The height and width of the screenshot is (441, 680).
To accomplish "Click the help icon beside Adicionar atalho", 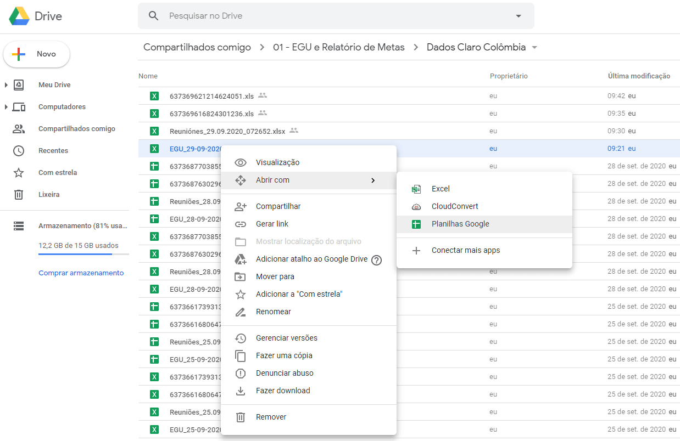I will tap(376, 260).
